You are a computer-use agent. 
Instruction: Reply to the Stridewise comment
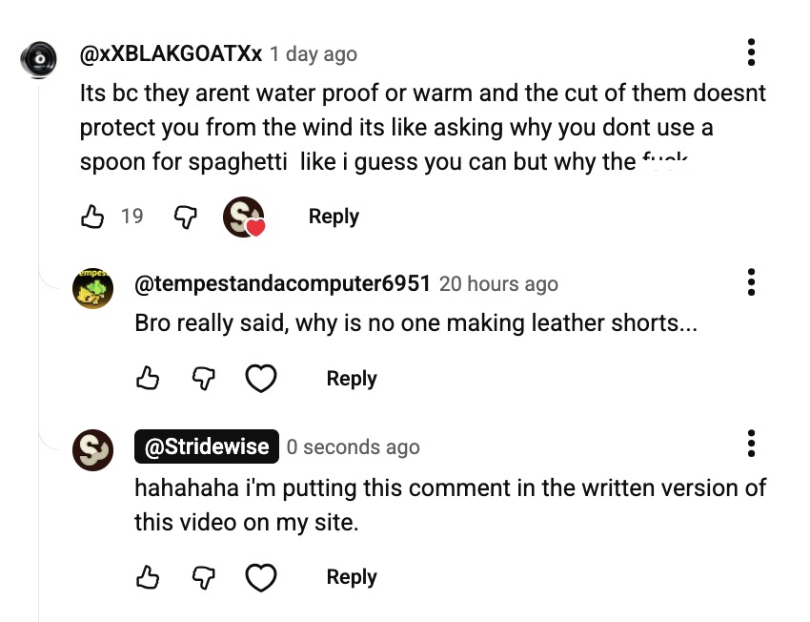click(352, 577)
